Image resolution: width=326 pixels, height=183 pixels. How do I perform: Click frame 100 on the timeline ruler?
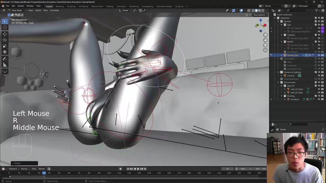pos(109,173)
